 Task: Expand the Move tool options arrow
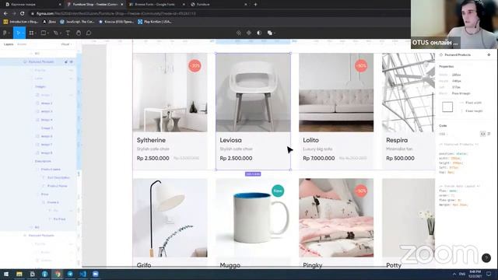coord(23,33)
